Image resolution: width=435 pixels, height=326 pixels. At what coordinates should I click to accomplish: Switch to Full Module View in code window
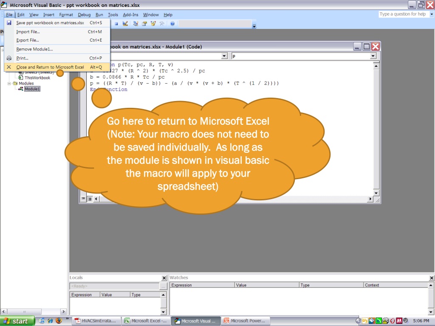[x=90, y=199]
